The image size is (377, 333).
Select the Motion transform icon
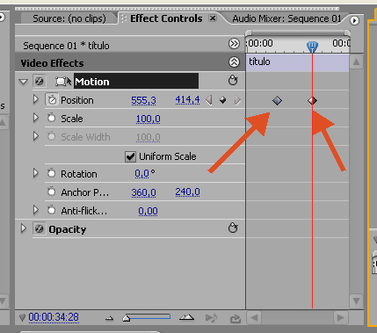[63, 82]
